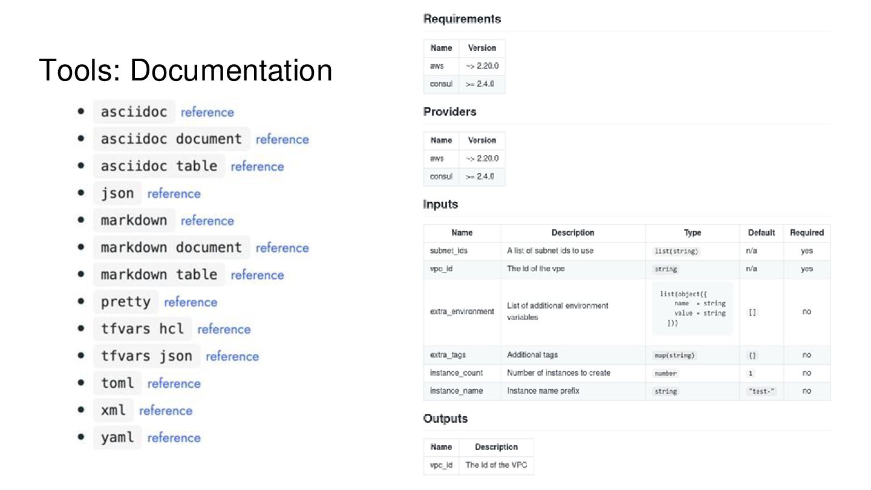Click the Inputs section heading
The width and height of the screenshot is (871, 490).
click(440, 204)
